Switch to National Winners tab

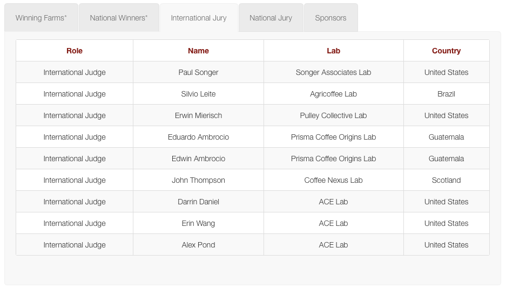[119, 18]
